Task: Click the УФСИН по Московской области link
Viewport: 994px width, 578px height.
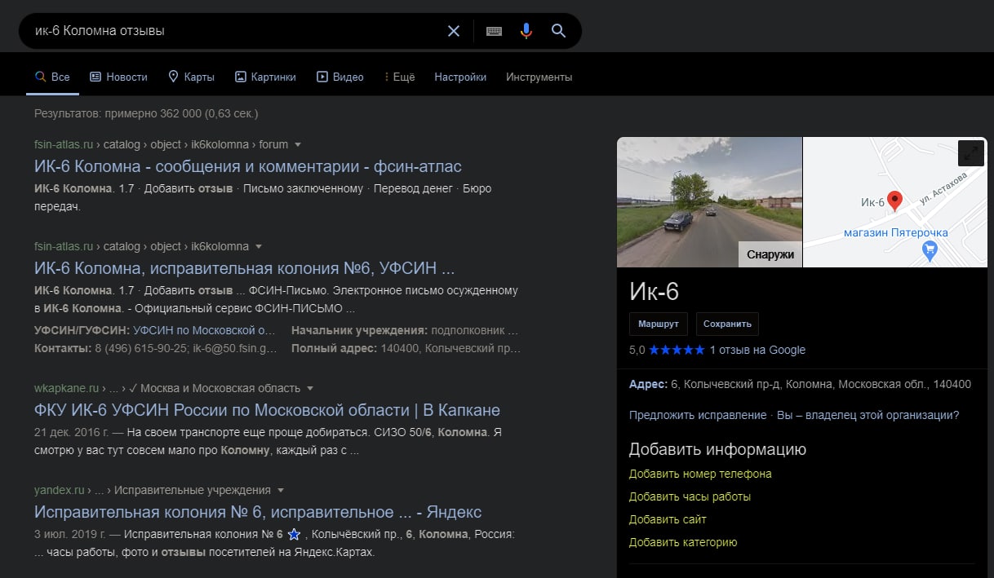Action: tap(204, 330)
